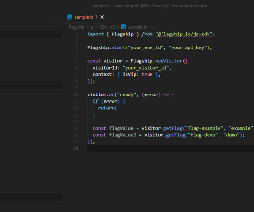Click the "your_visitor_id" string
The height and width of the screenshot is (212, 254).
tap(146, 68)
